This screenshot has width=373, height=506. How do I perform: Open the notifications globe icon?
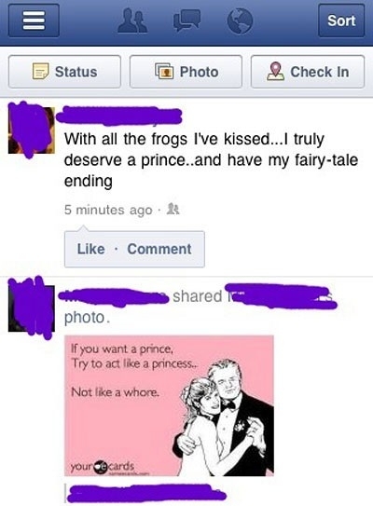pyautogui.click(x=240, y=21)
